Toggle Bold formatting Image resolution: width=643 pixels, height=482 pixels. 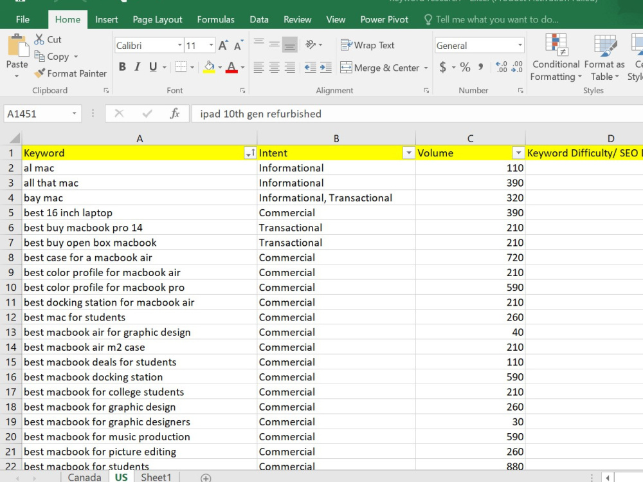pyautogui.click(x=122, y=66)
